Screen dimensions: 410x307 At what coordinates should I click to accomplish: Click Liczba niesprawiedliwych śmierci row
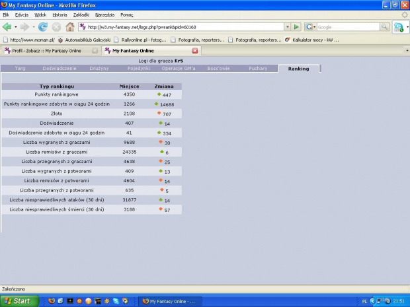click(91, 210)
